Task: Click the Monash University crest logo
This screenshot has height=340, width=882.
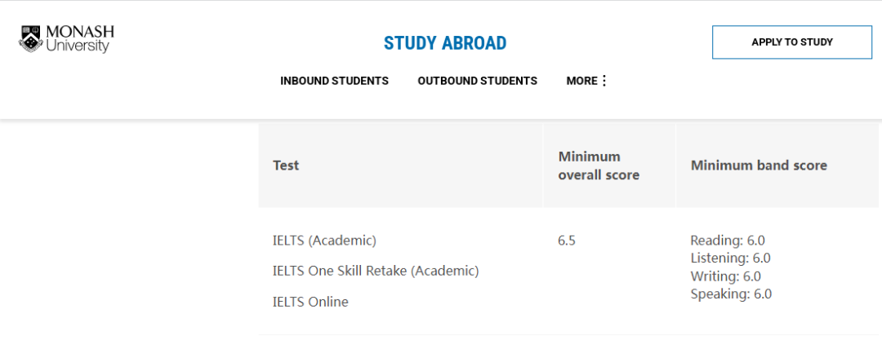Action: 31,38
